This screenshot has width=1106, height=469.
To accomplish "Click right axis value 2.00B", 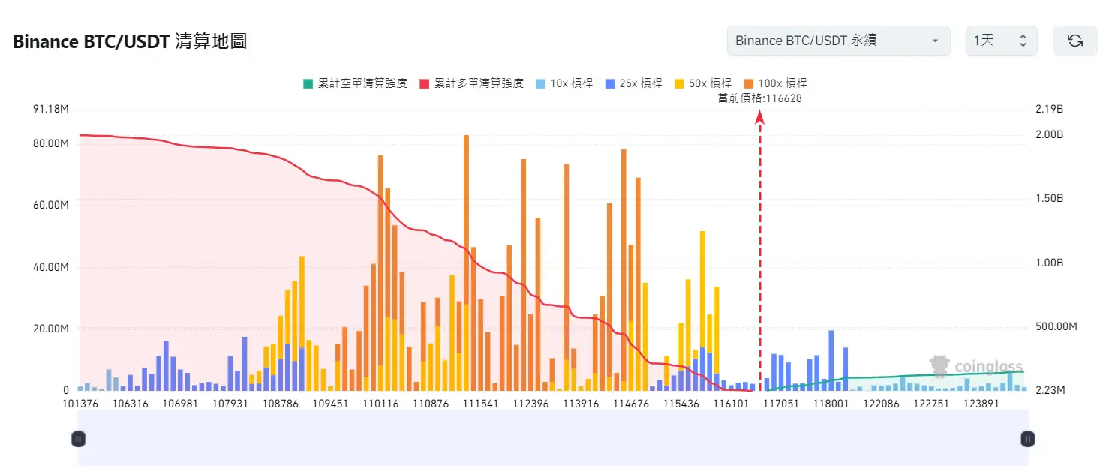I will tap(1049, 134).
